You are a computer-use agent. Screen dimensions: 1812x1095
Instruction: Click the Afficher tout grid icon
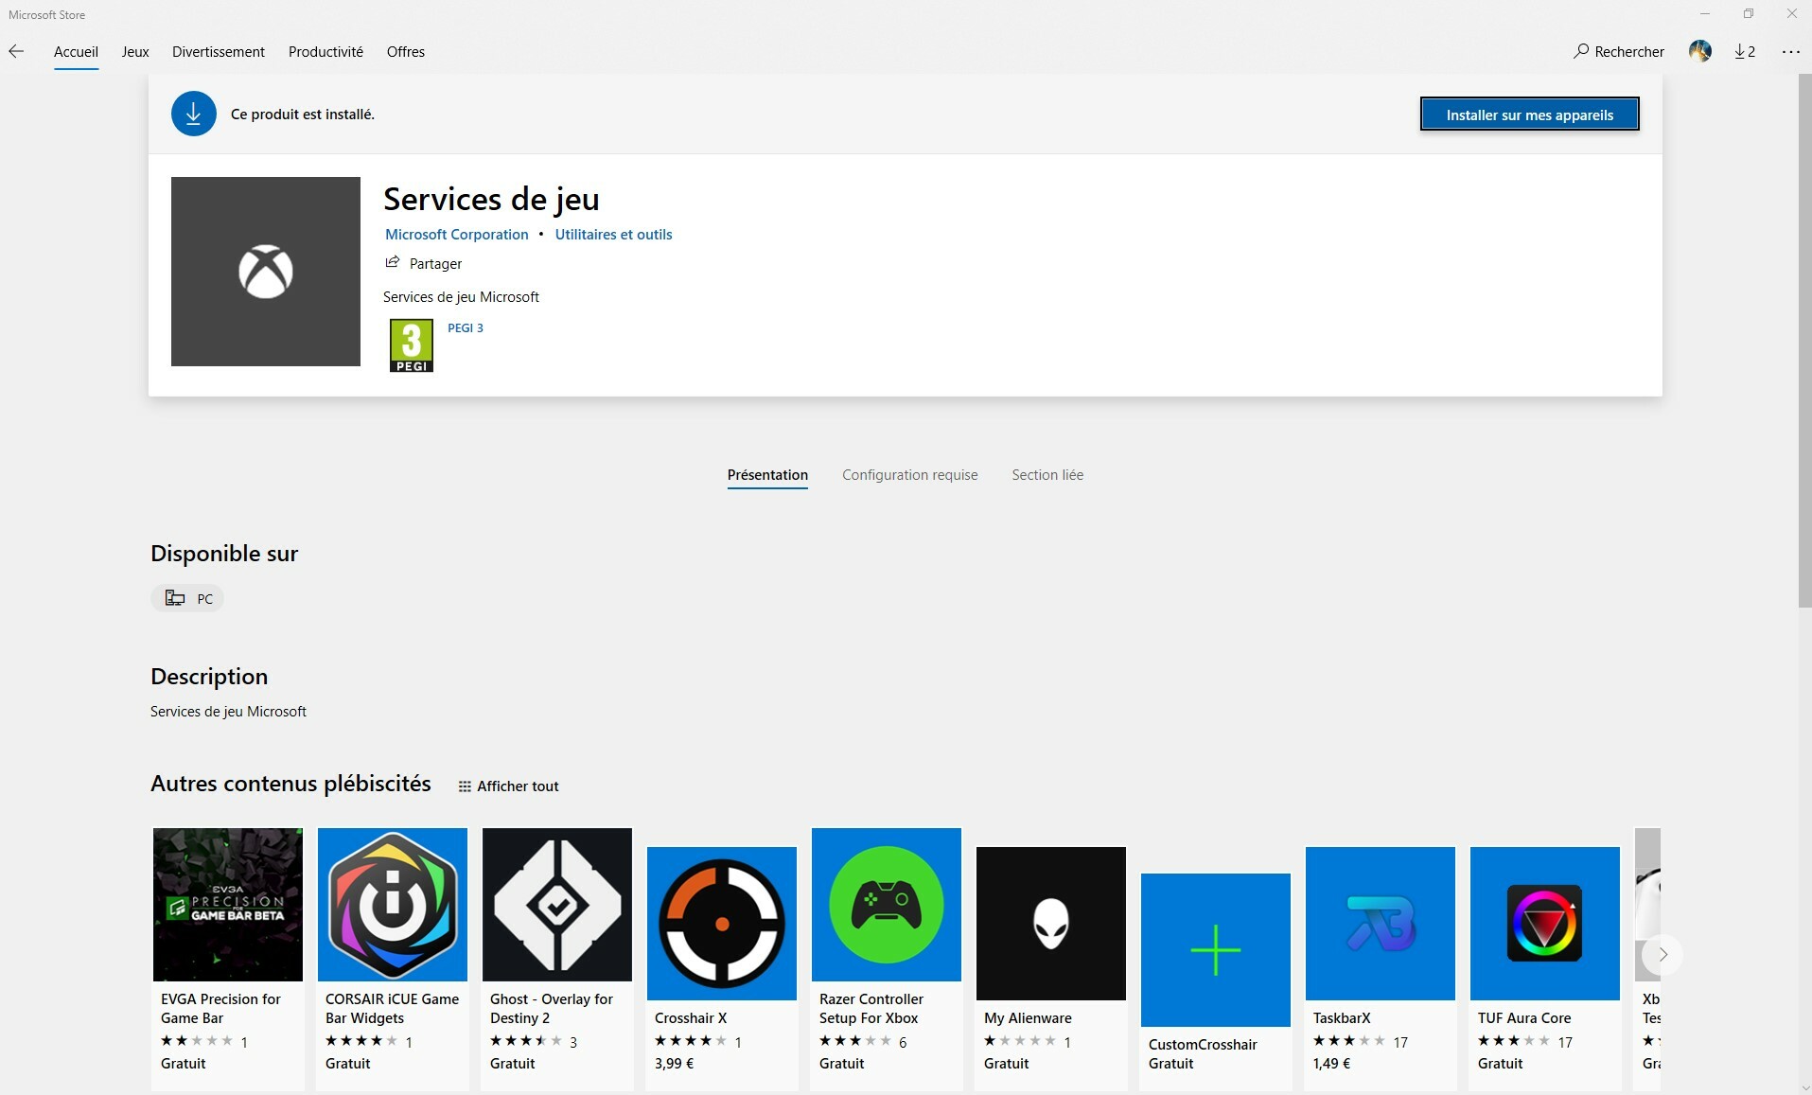point(465,786)
